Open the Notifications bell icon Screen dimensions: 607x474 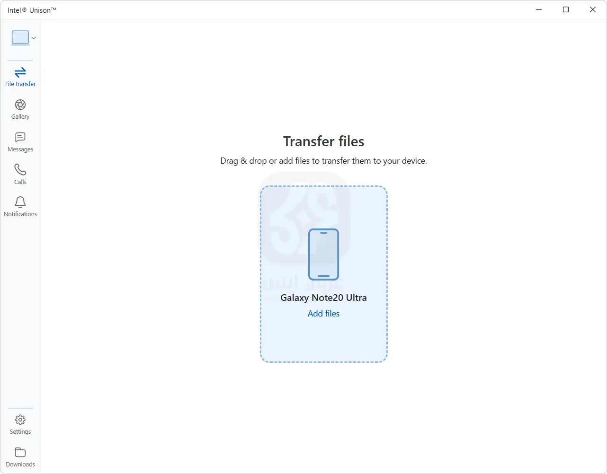click(x=20, y=202)
